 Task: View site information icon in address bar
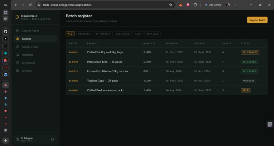click(39, 5)
